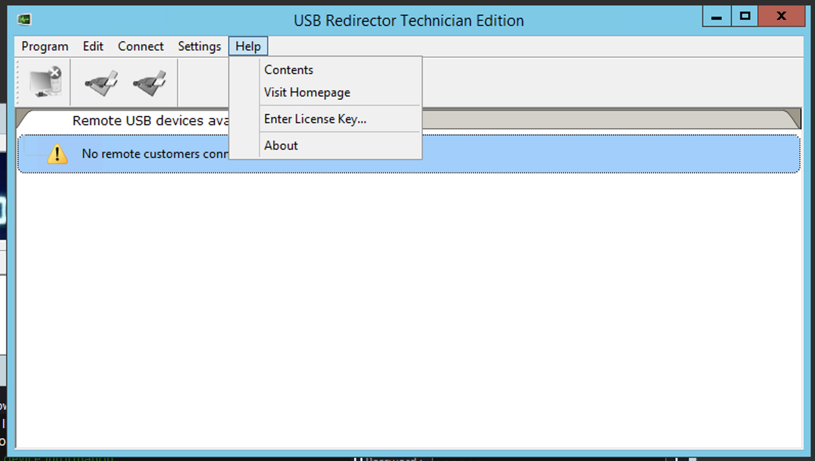Open the Program menu
815x461 pixels.
click(45, 46)
